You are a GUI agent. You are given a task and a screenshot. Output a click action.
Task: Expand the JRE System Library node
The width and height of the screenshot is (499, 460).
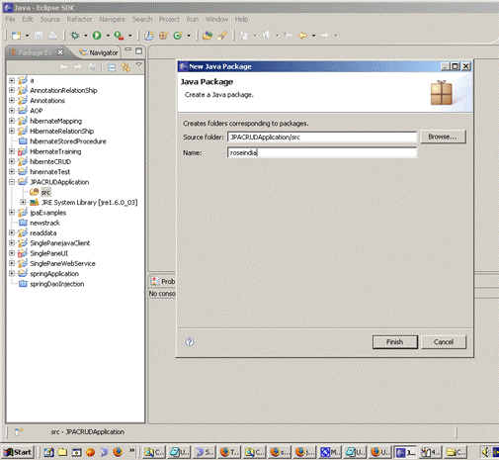click(x=23, y=202)
